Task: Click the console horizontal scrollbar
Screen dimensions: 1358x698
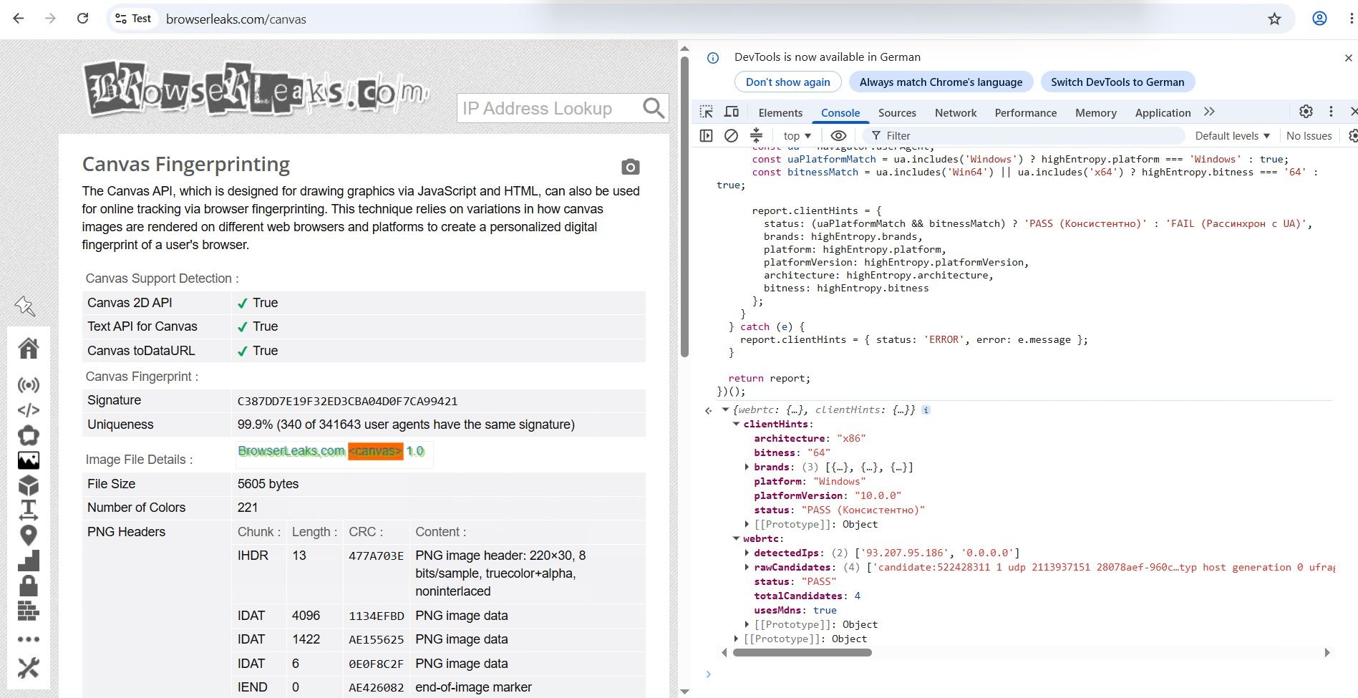Action: point(802,652)
